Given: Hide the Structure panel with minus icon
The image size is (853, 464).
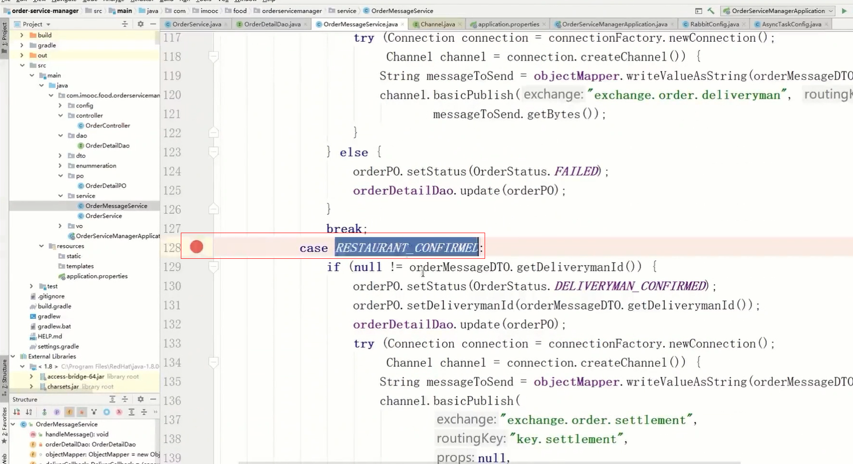Looking at the screenshot, I should coord(153,399).
